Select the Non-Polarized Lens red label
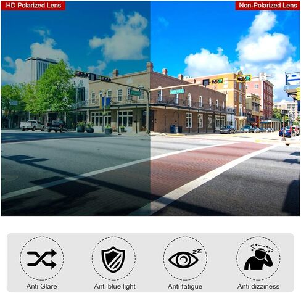Image resolution: width=301 pixels, height=293 pixels. tap(268, 6)
